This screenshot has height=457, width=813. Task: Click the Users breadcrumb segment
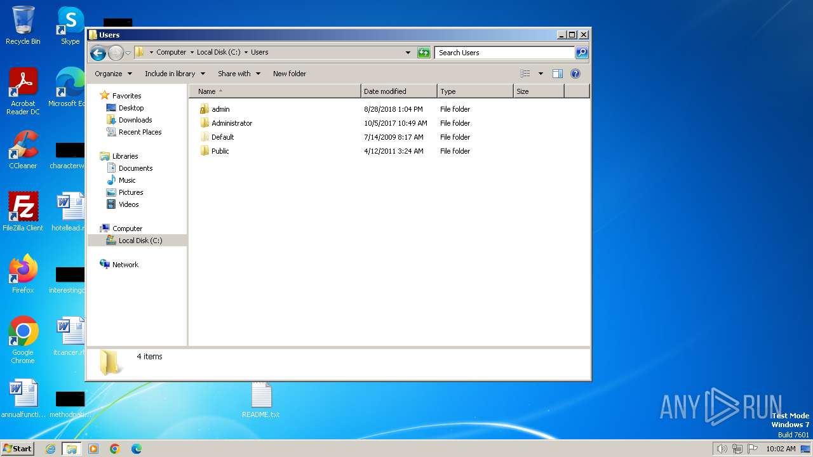tap(259, 53)
